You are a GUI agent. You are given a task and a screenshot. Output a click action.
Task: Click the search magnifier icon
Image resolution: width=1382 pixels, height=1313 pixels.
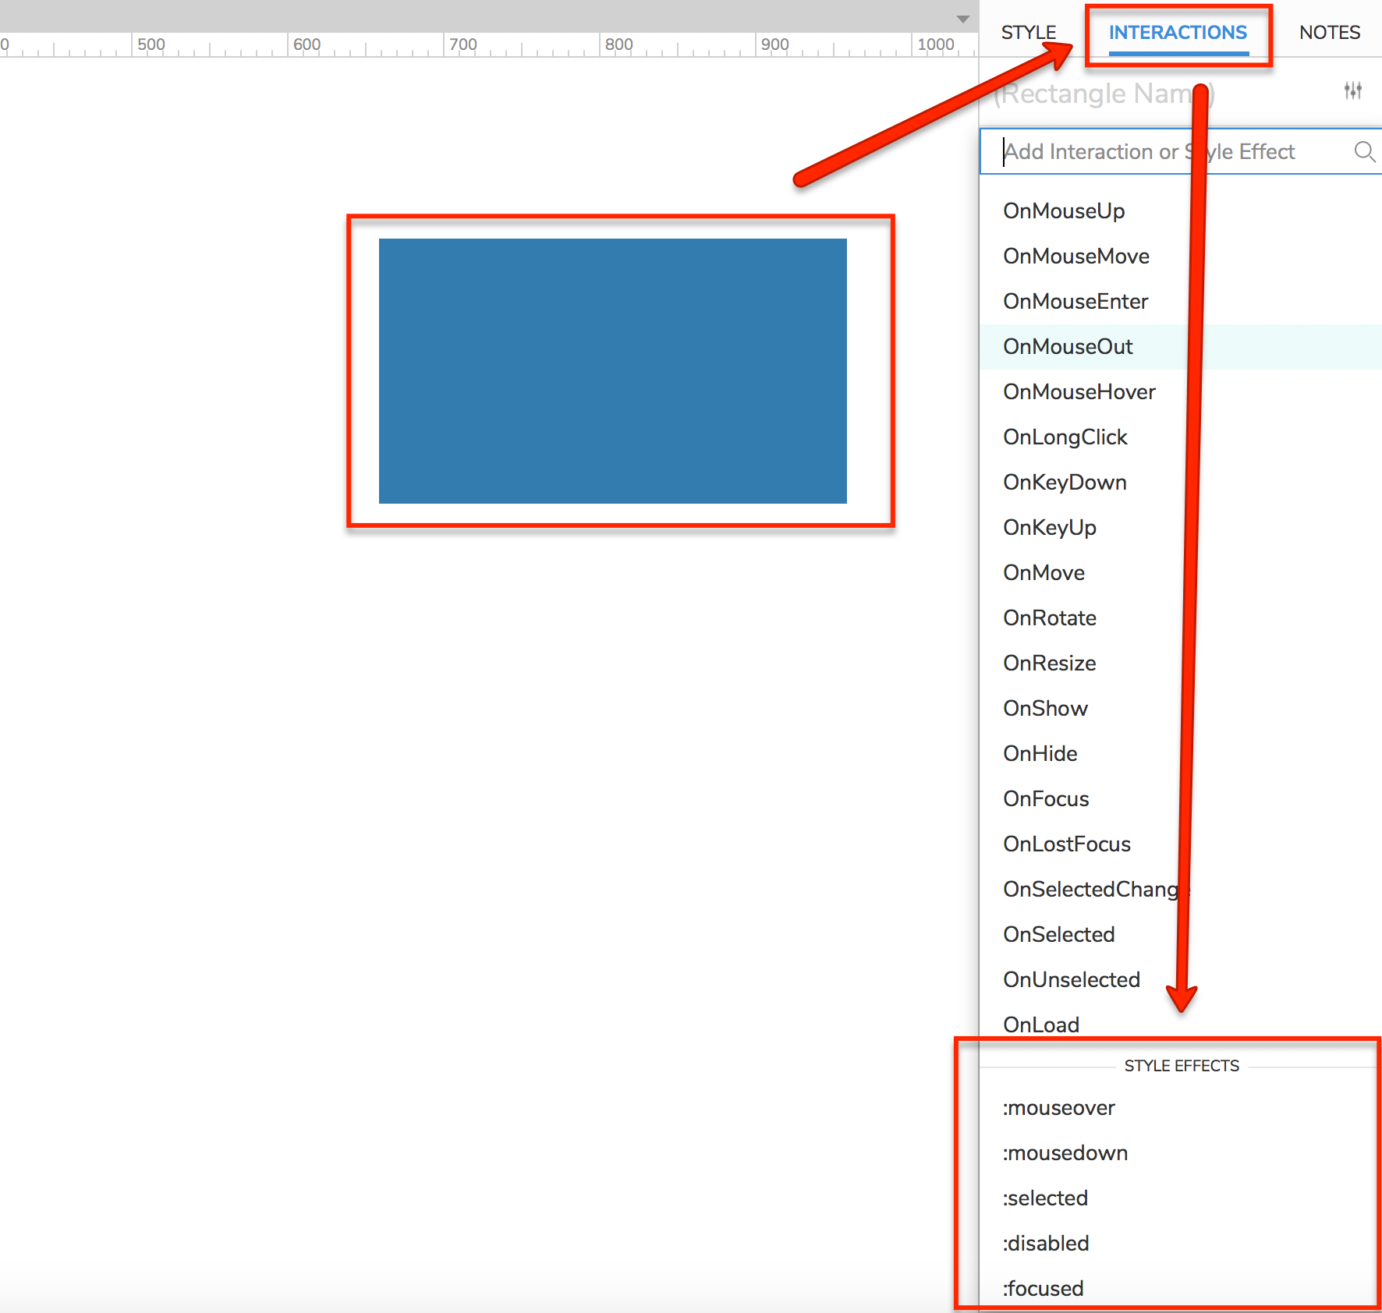(x=1363, y=151)
